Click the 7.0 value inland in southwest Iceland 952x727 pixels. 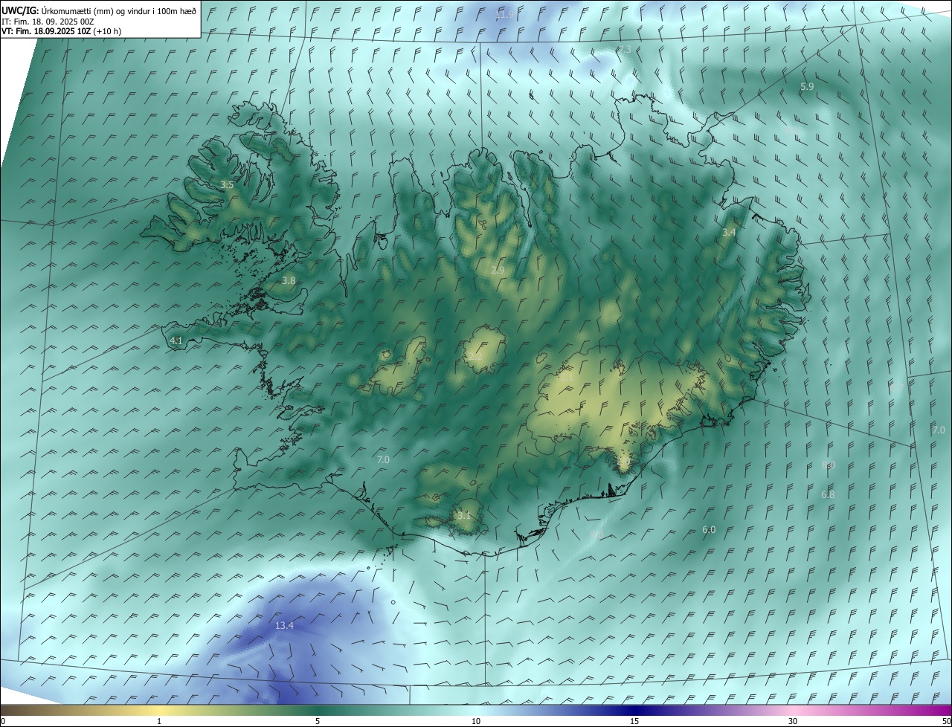[383, 460]
